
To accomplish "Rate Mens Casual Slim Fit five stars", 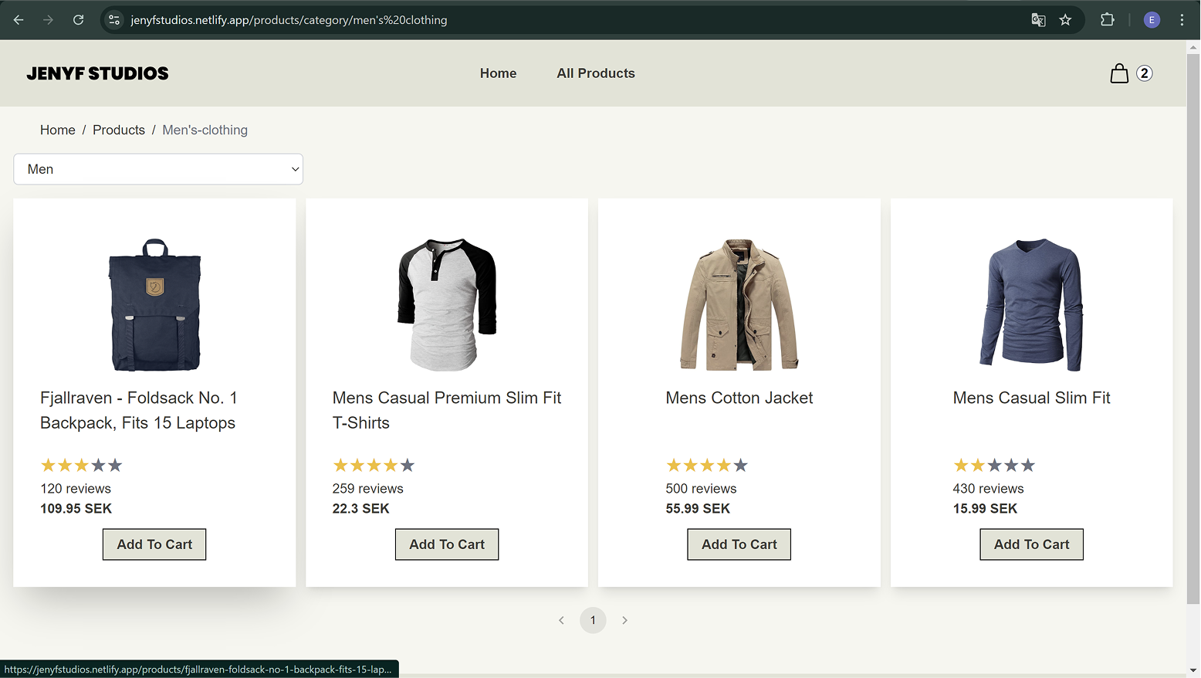I will coord(1027,465).
